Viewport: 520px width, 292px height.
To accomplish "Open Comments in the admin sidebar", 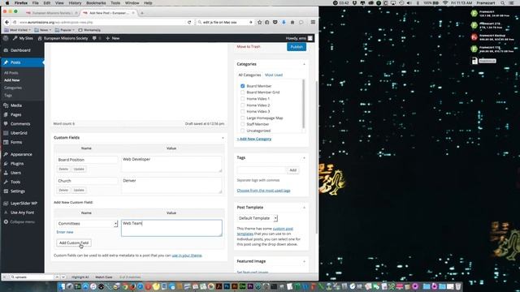I will pyautogui.click(x=20, y=124).
